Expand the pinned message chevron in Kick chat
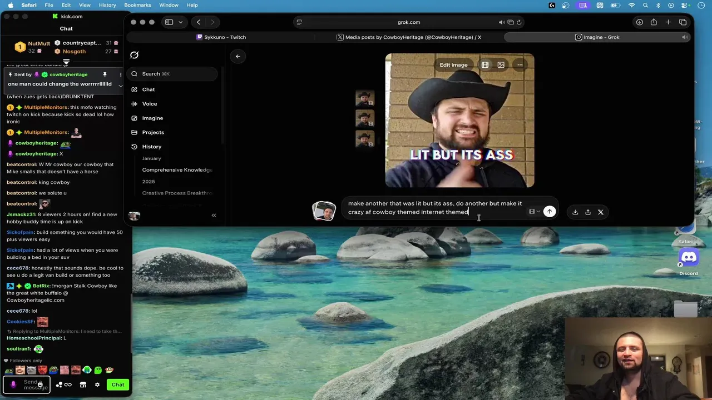The height and width of the screenshot is (400, 712). coord(120,86)
